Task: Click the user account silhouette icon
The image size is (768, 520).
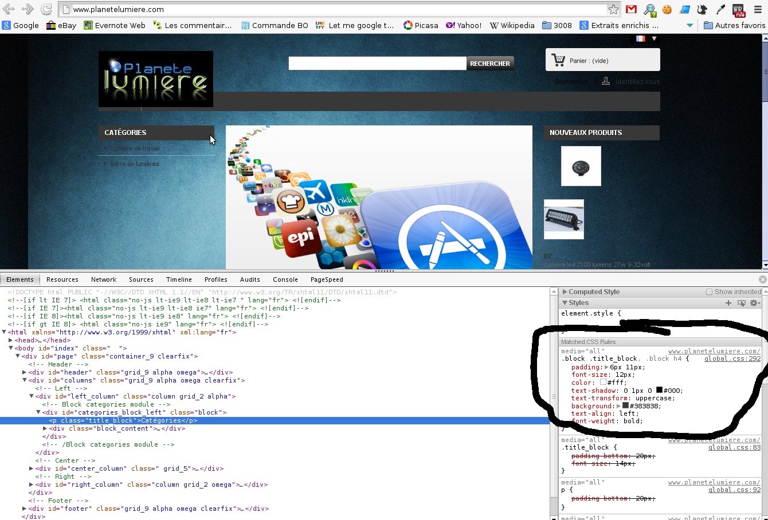Action: point(606,81)
